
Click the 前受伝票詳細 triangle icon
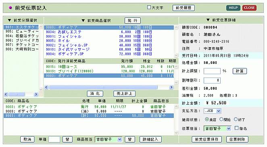pyautogui.click(x=208, y=20)
